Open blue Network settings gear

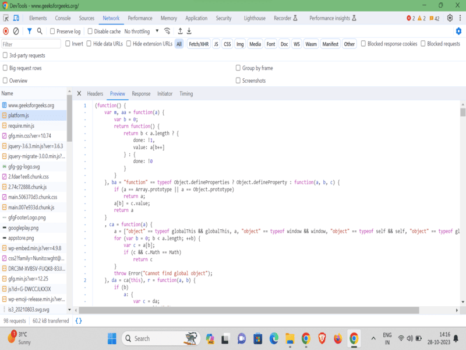[x=458, y=31]
